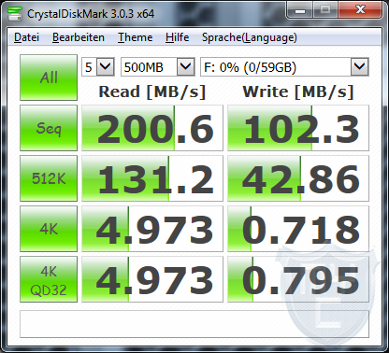Select the Seq read value 200.6

152,128
